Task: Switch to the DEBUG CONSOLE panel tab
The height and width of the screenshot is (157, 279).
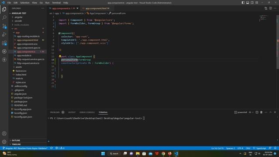Action: tap(87, 113)
